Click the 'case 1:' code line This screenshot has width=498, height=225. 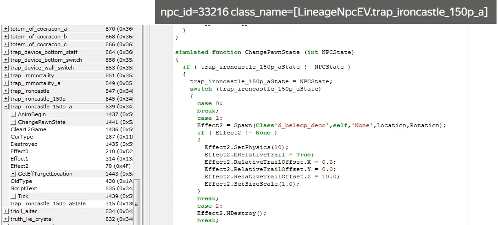tap(210, 118)
